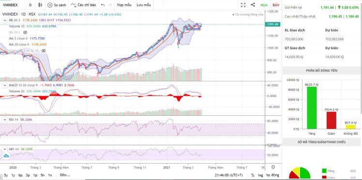This screenshot has width=362, height=180.
Task: Toggle tự động auto scale
Action: (x=272, y=175)
